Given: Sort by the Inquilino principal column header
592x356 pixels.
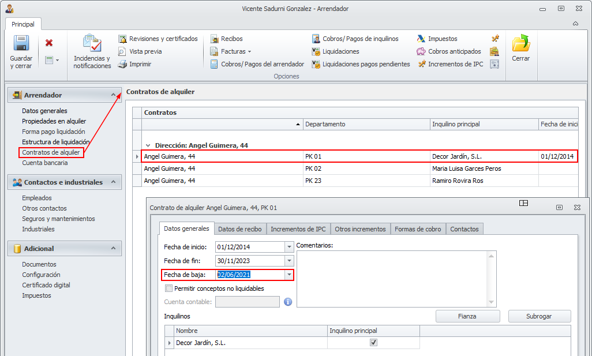Looking at the screenshot, I should [484, 124].
